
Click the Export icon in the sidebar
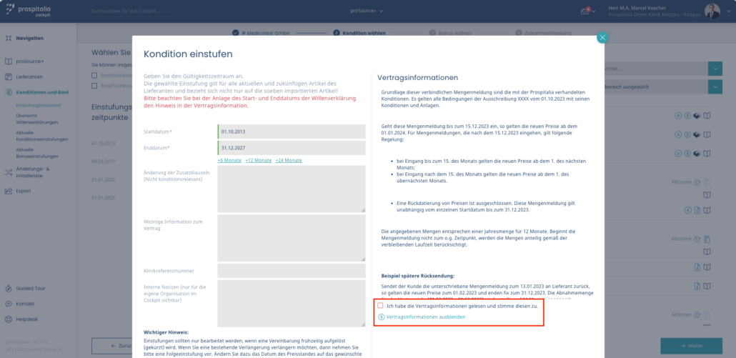tap(8, 191)
